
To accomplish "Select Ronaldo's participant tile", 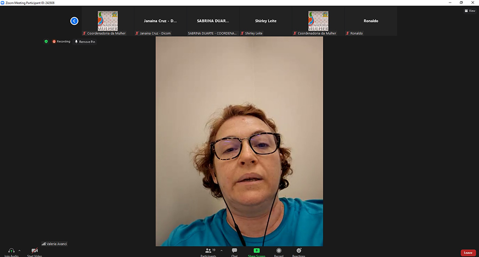I will tap(371, 21).
